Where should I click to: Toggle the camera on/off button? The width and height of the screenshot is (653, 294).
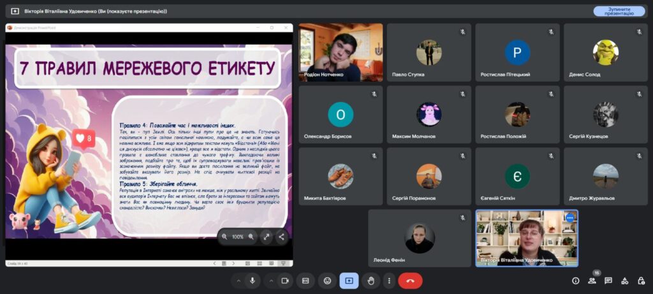pyautogui.click(x=284, y=281)
